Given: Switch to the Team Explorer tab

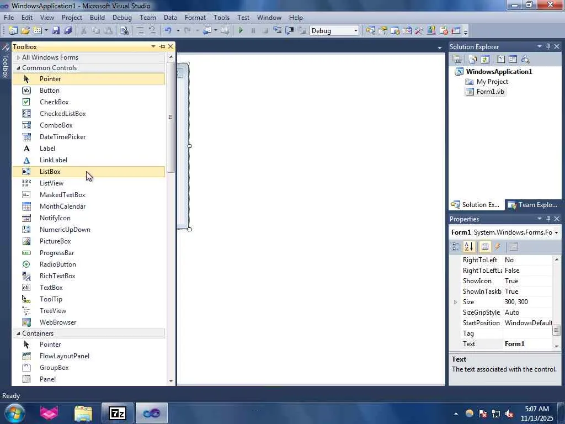Looking at the screenshot, I should click(x=532, y=205).
